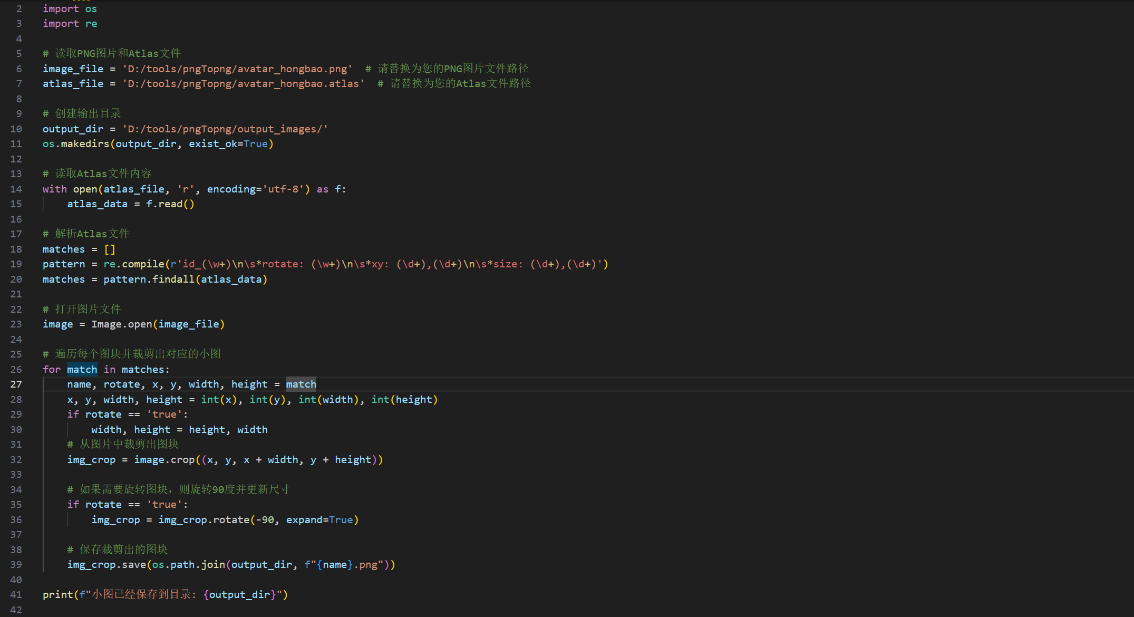Screen dimensions: 1134x617
Task: Click os.path.join in the save call
Action: pyautogui.click(x=188, y=565)
